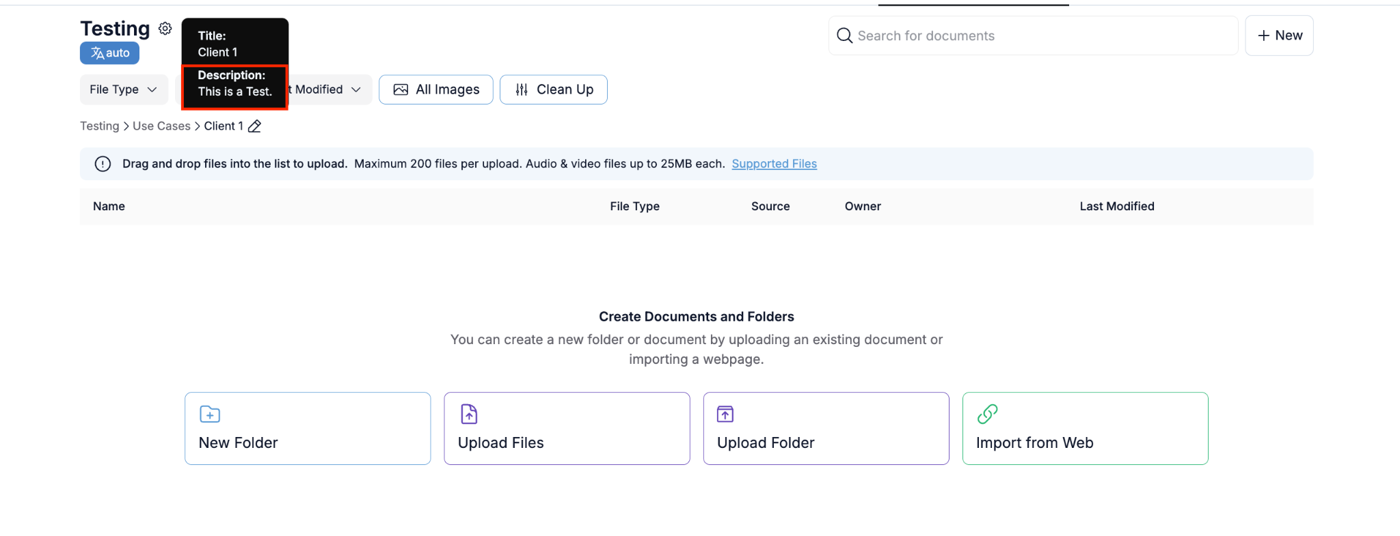1400x536 pixels.
Task: Click the Upload Files document icon
Action: click(469, 414)
